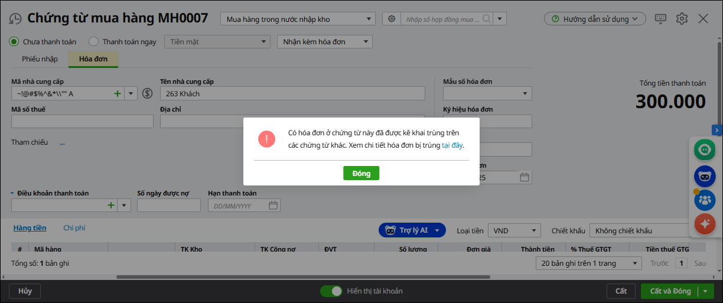
Task: Close the purchase voucher form
Action: [703, 19]
